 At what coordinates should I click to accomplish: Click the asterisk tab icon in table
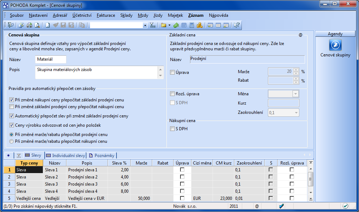coord(9,156)
